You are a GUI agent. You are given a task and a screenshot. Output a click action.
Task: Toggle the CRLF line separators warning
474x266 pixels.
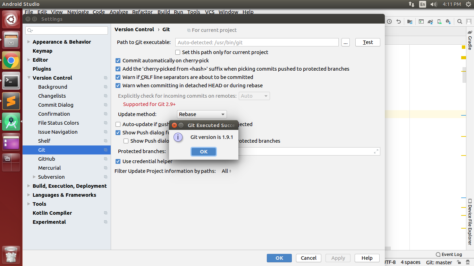118,77
